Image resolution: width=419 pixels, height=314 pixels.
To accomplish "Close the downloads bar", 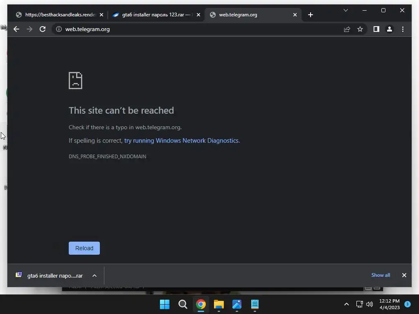I will pyautogui.click(x=404, y=275).
